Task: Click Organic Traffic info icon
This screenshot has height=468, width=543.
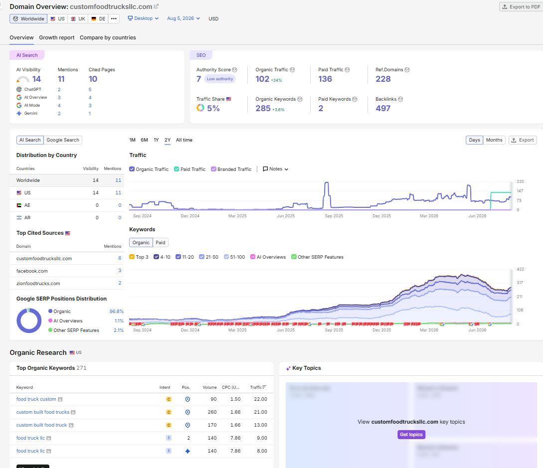Action: [x=292, y=70]
